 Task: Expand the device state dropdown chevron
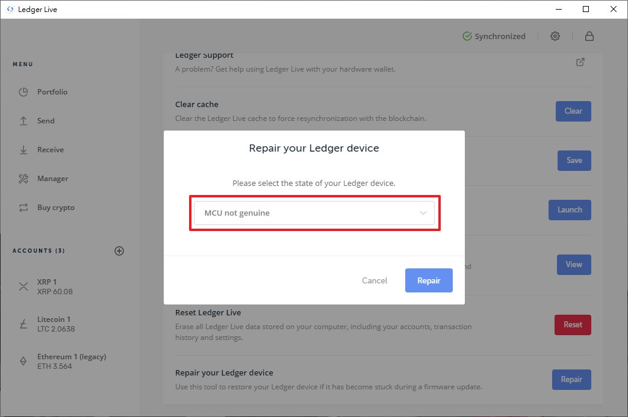(x=423, y=213)
